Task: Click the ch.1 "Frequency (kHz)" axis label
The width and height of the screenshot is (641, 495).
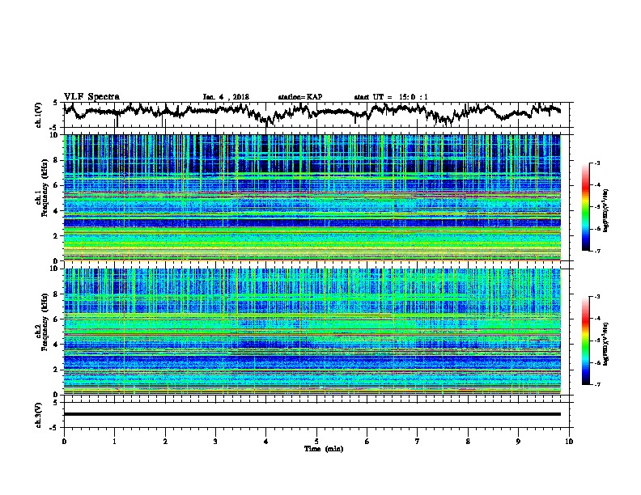Action: 45,188
